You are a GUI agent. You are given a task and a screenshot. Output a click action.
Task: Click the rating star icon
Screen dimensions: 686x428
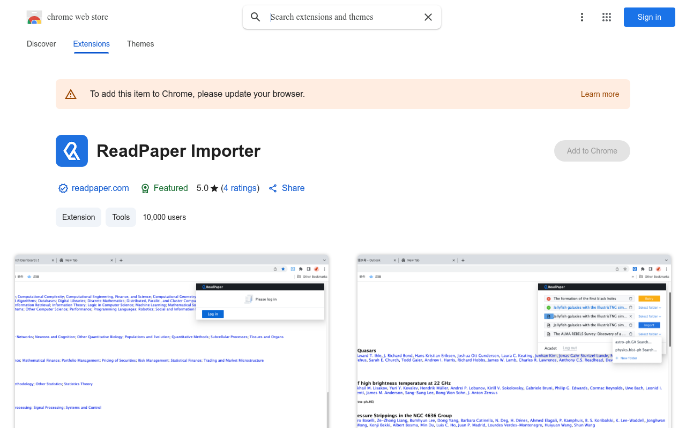(x=214, y=188)
